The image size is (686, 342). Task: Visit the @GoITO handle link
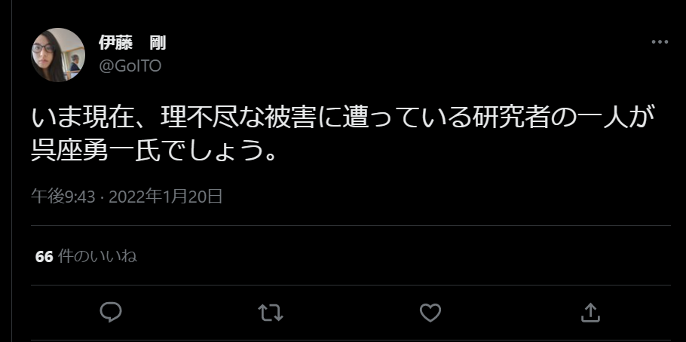130,66
